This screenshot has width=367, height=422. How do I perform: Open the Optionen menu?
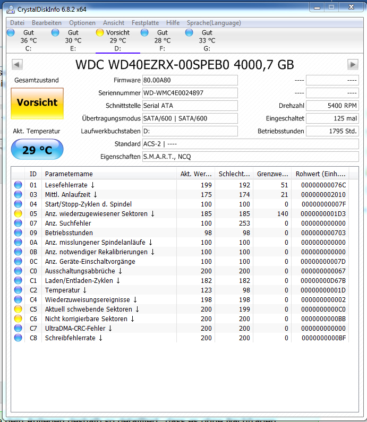[x=82, y=23]
